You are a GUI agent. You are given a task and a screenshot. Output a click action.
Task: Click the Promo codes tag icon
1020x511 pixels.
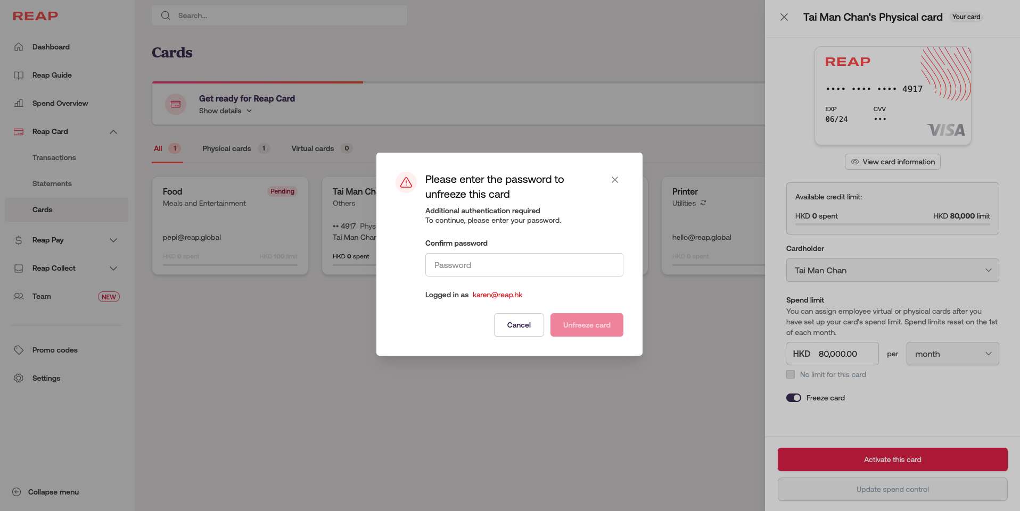19,350
